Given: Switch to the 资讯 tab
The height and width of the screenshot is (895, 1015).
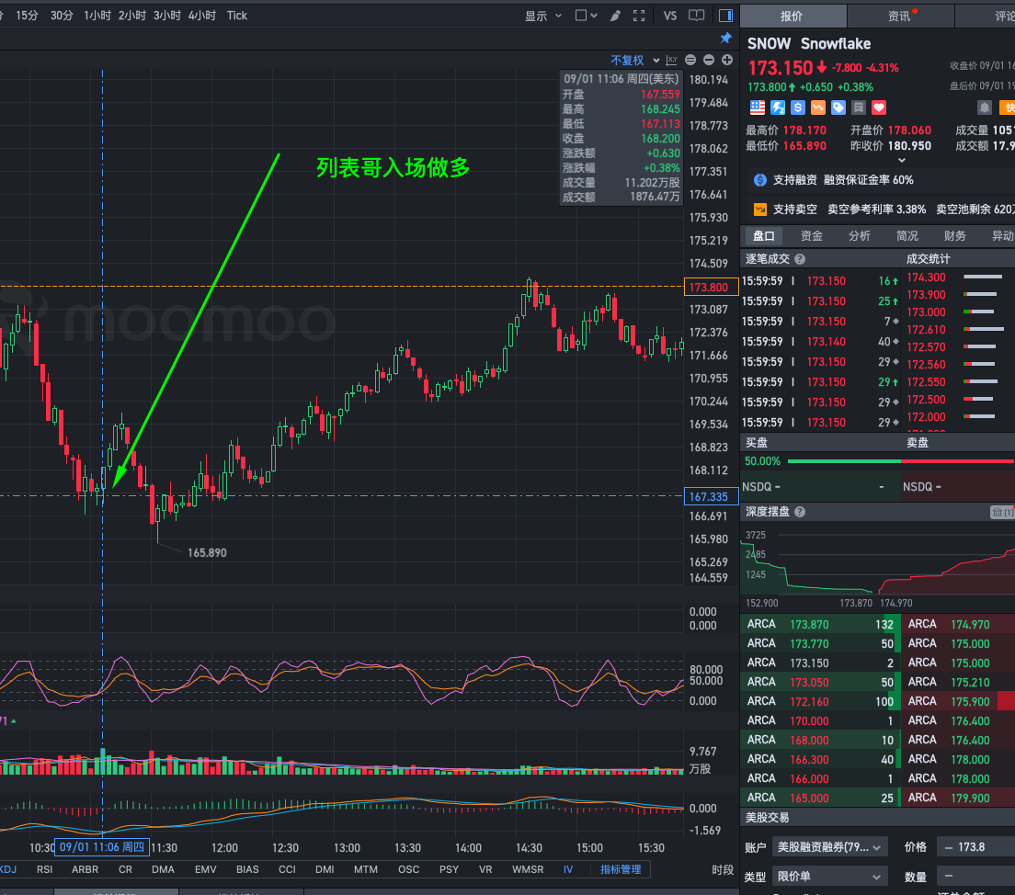Looking at the screenshot, I should click(x=900, y=17).
